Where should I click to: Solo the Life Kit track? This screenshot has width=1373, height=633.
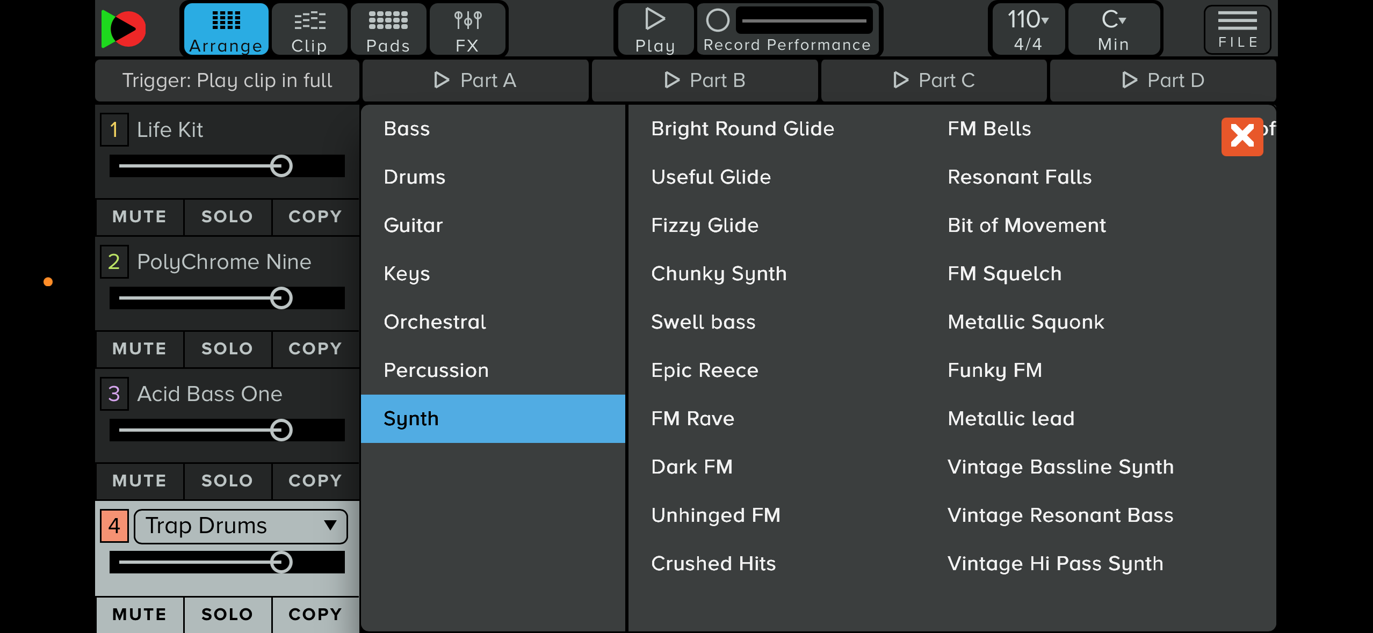227,217
